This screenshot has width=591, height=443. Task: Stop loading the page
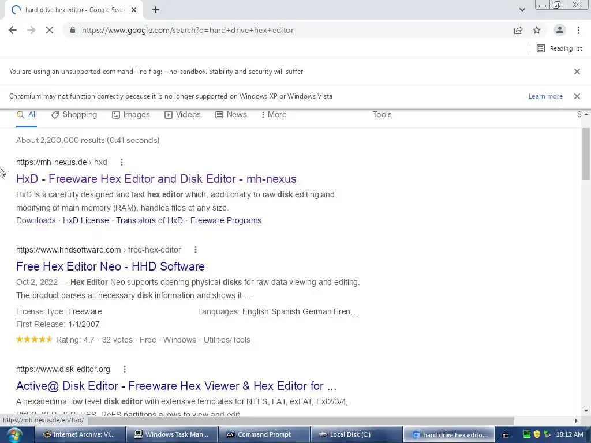point(50,30)
